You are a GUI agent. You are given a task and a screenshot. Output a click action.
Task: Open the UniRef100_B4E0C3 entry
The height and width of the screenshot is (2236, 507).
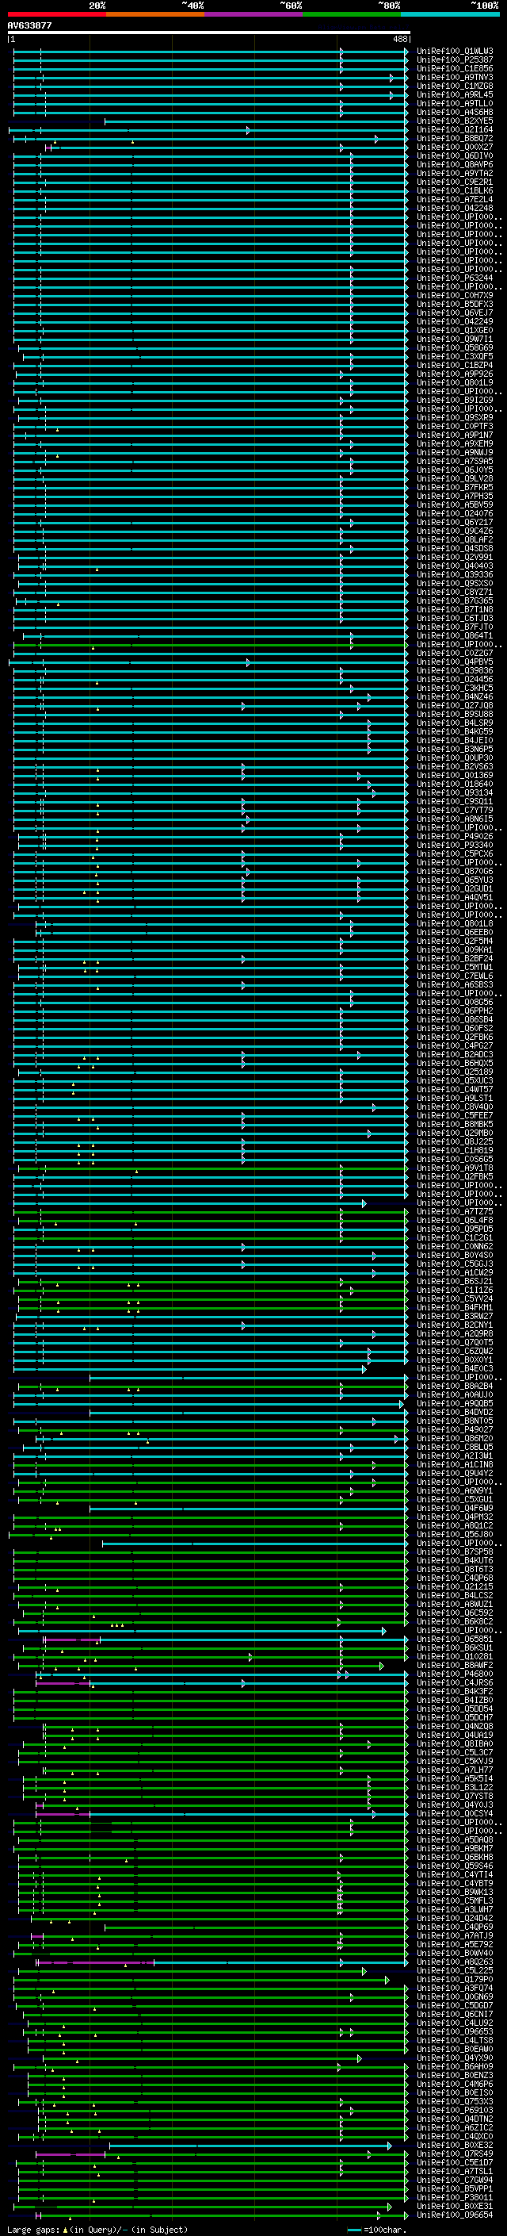pos(455,1369)
